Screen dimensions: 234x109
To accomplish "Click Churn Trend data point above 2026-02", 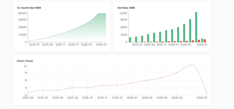I will pos(147,80).
